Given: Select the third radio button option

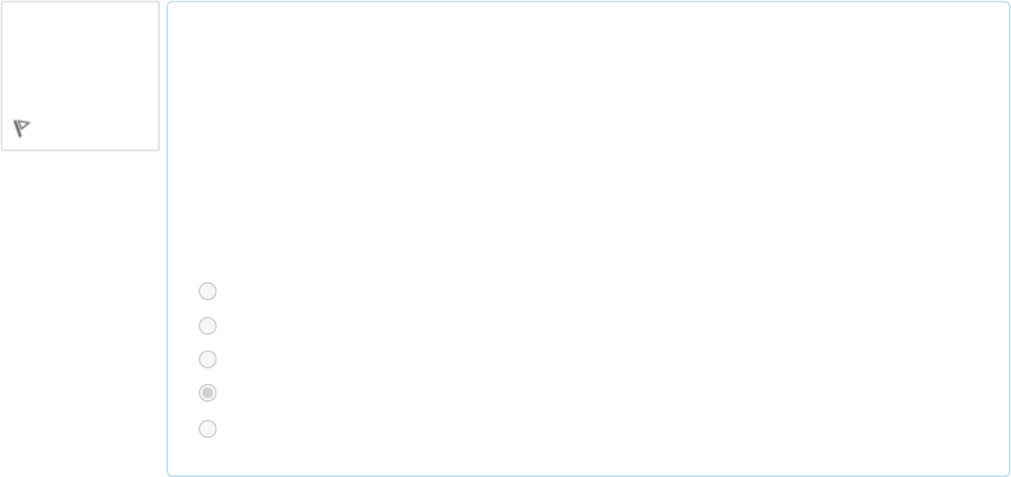Looking at the screenshot, I should click(208, 360).
